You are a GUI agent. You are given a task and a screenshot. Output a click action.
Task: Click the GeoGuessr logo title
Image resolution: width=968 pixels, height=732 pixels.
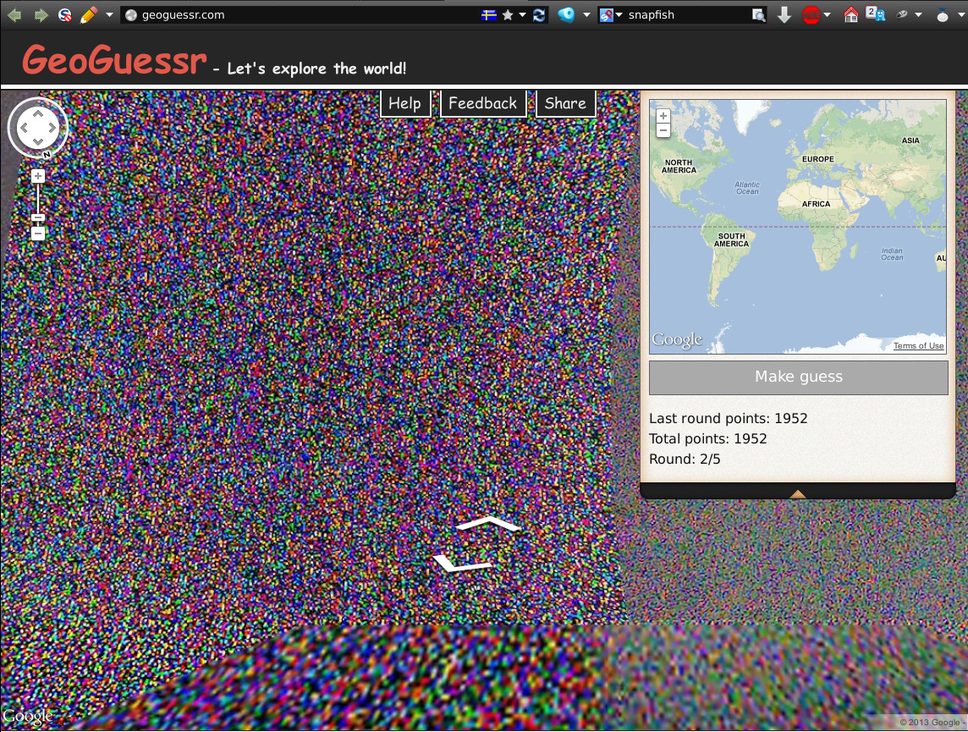coord(114,60)
